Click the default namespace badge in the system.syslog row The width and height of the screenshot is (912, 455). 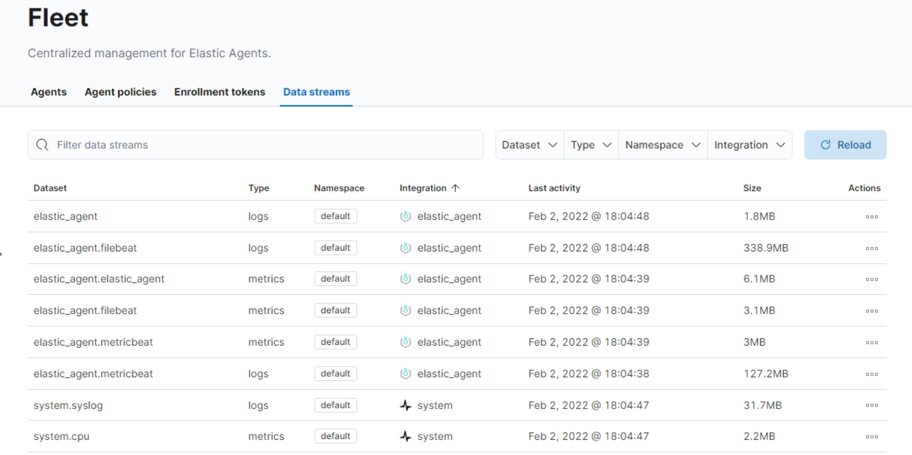pyautogui.click(x=335, y=405)
